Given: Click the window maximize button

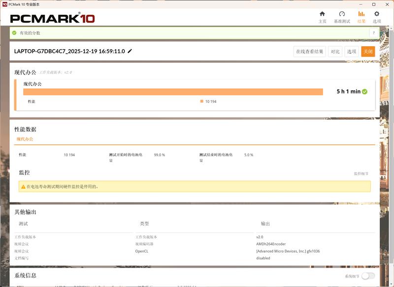Looking at the screenshot, I should pos(374,4).
